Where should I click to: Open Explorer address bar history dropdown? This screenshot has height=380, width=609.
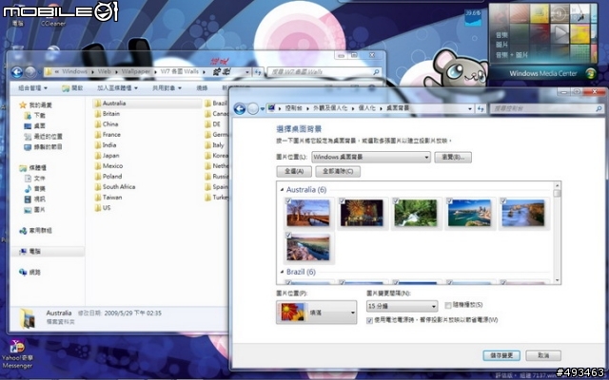click(x=247, y=72)
